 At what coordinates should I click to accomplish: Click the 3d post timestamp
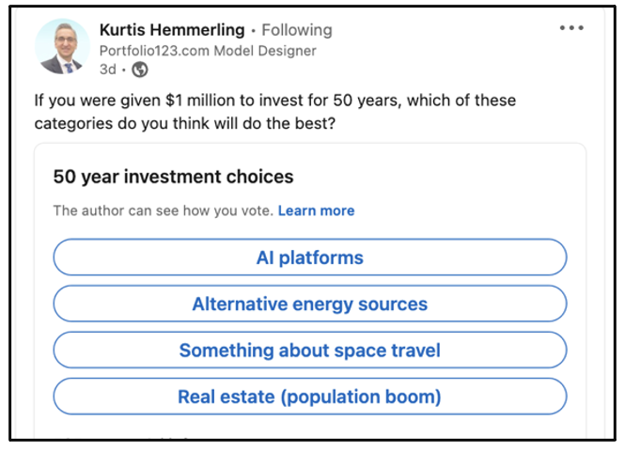point(107,70)
